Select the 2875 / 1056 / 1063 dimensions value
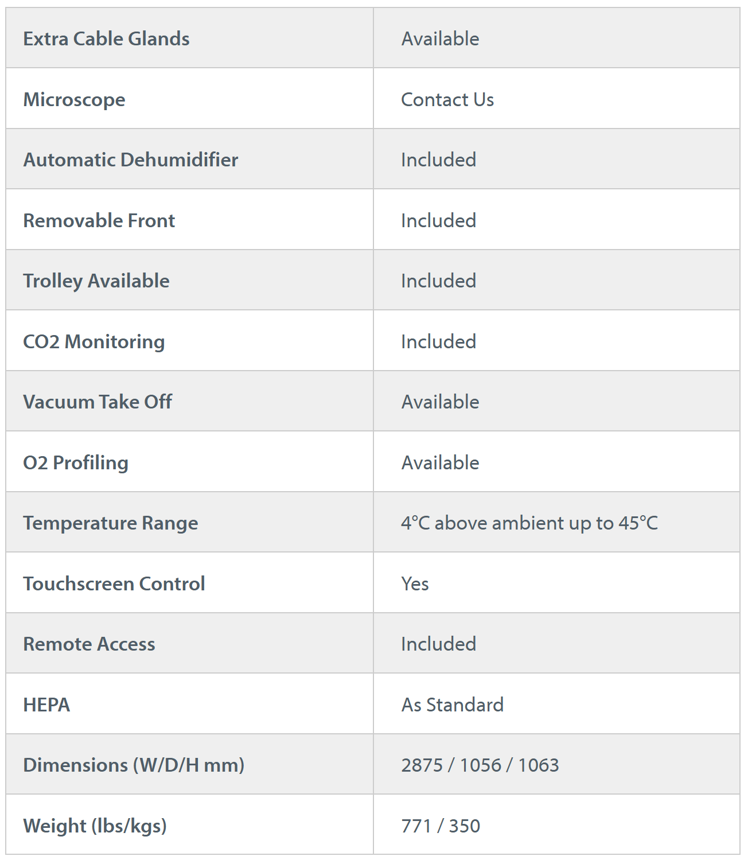Screen dimensions: 744x856 point(480,765)
